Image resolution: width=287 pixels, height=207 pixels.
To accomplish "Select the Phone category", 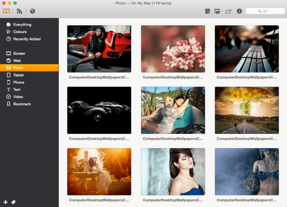I will (29, 82).
